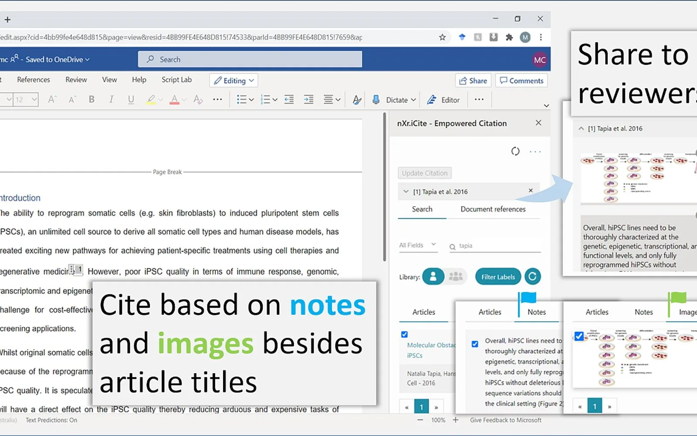Viewport: 697px width, 436px height.
Task: Switch to Document references tab
Action: pyautogui.click(x=493, y=209)
